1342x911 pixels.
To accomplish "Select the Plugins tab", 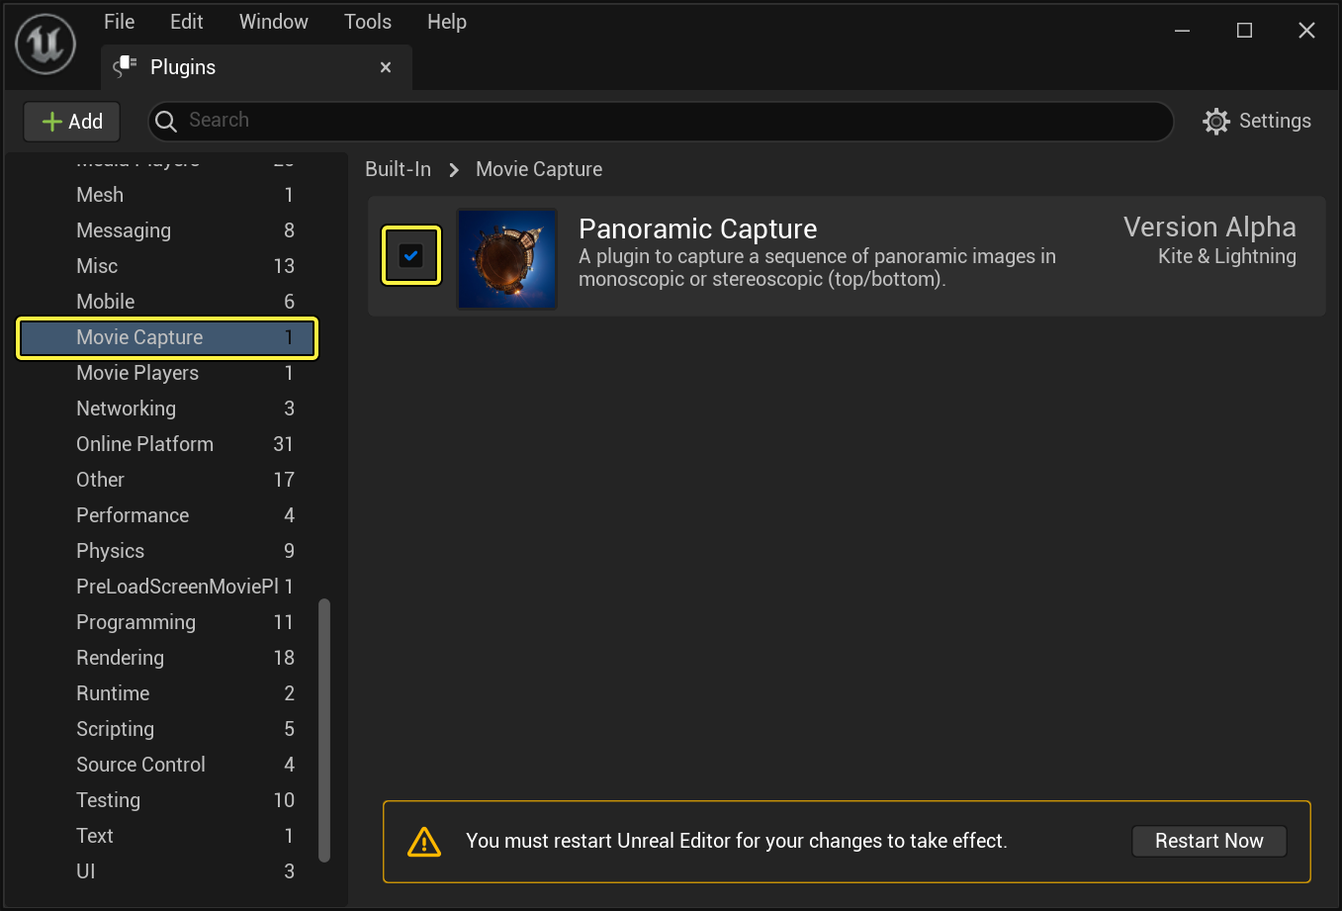I will (256, 67).
